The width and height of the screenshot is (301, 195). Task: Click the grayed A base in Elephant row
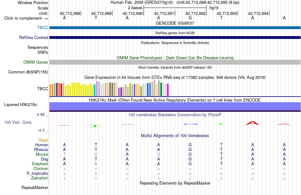96,164
